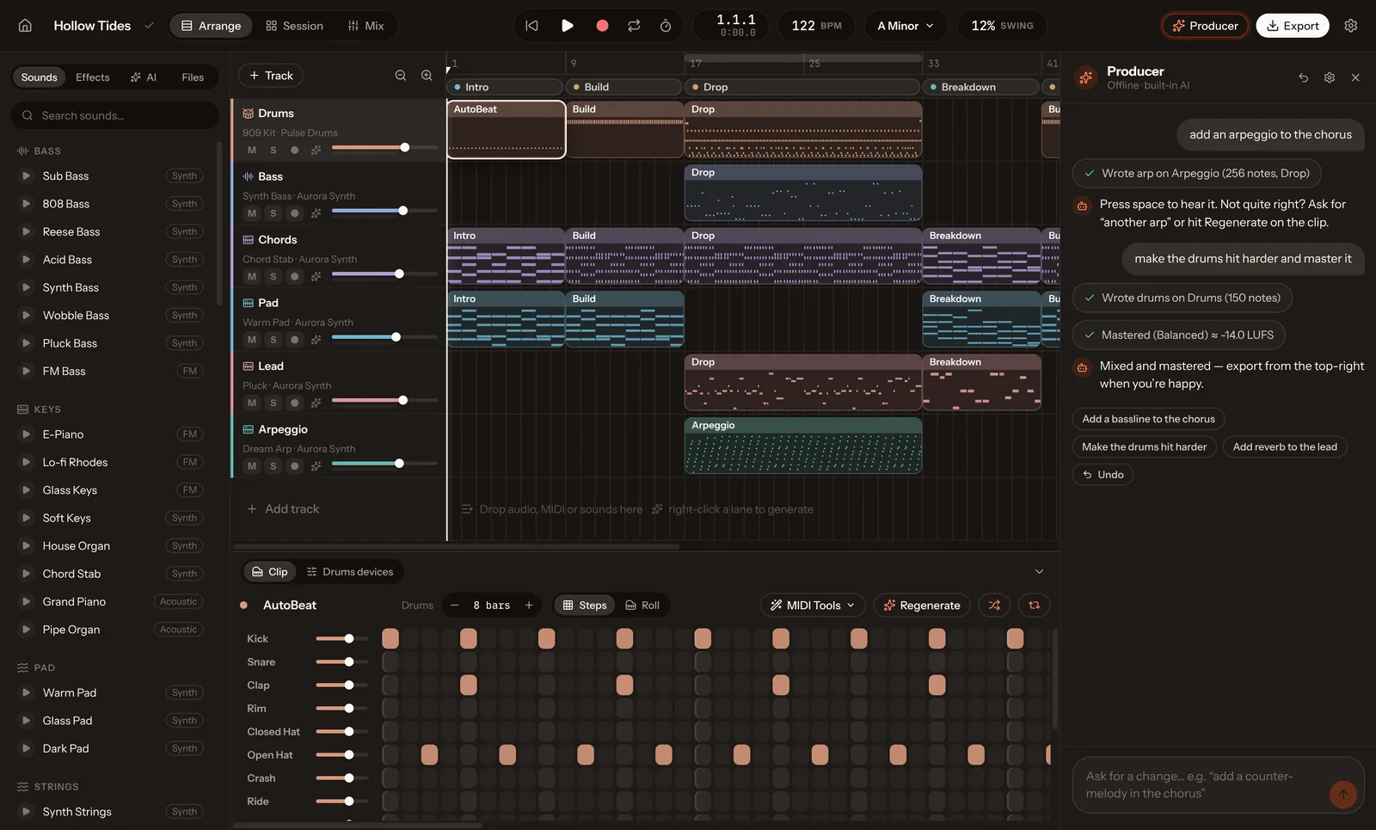
Task: Send the prompt with the arrow button
Action: pos(1342,794)
